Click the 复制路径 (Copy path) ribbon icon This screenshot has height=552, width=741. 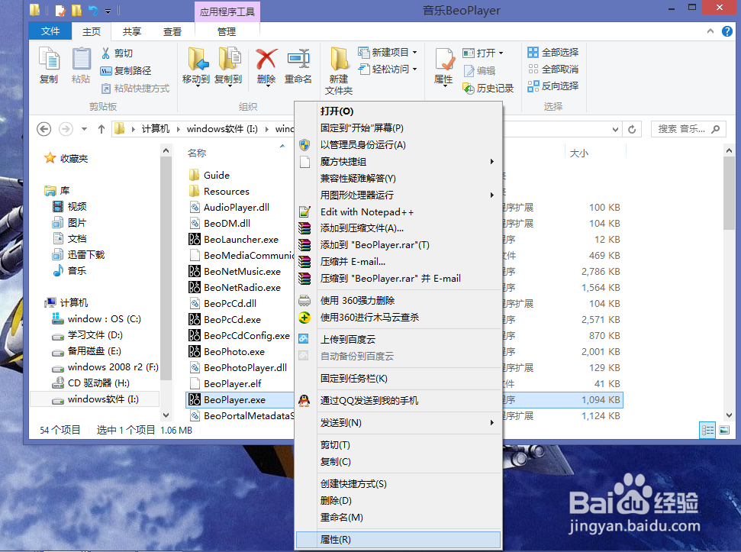pos(131,69)
